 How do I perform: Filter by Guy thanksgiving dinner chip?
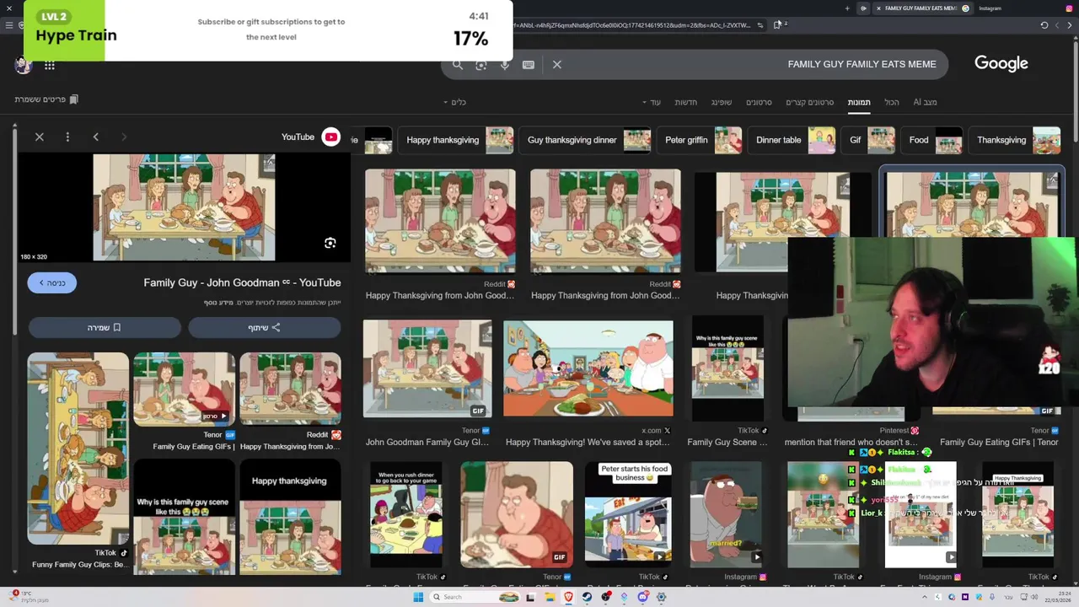(x=588, y=140)
